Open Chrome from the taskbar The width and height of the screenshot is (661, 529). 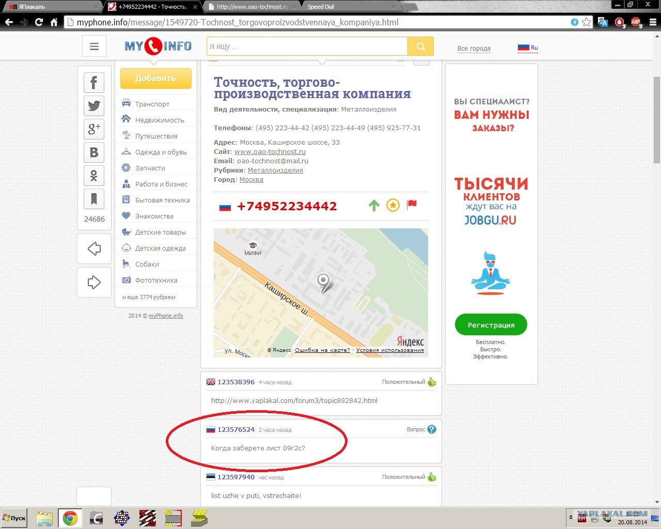tap(70, 518)
